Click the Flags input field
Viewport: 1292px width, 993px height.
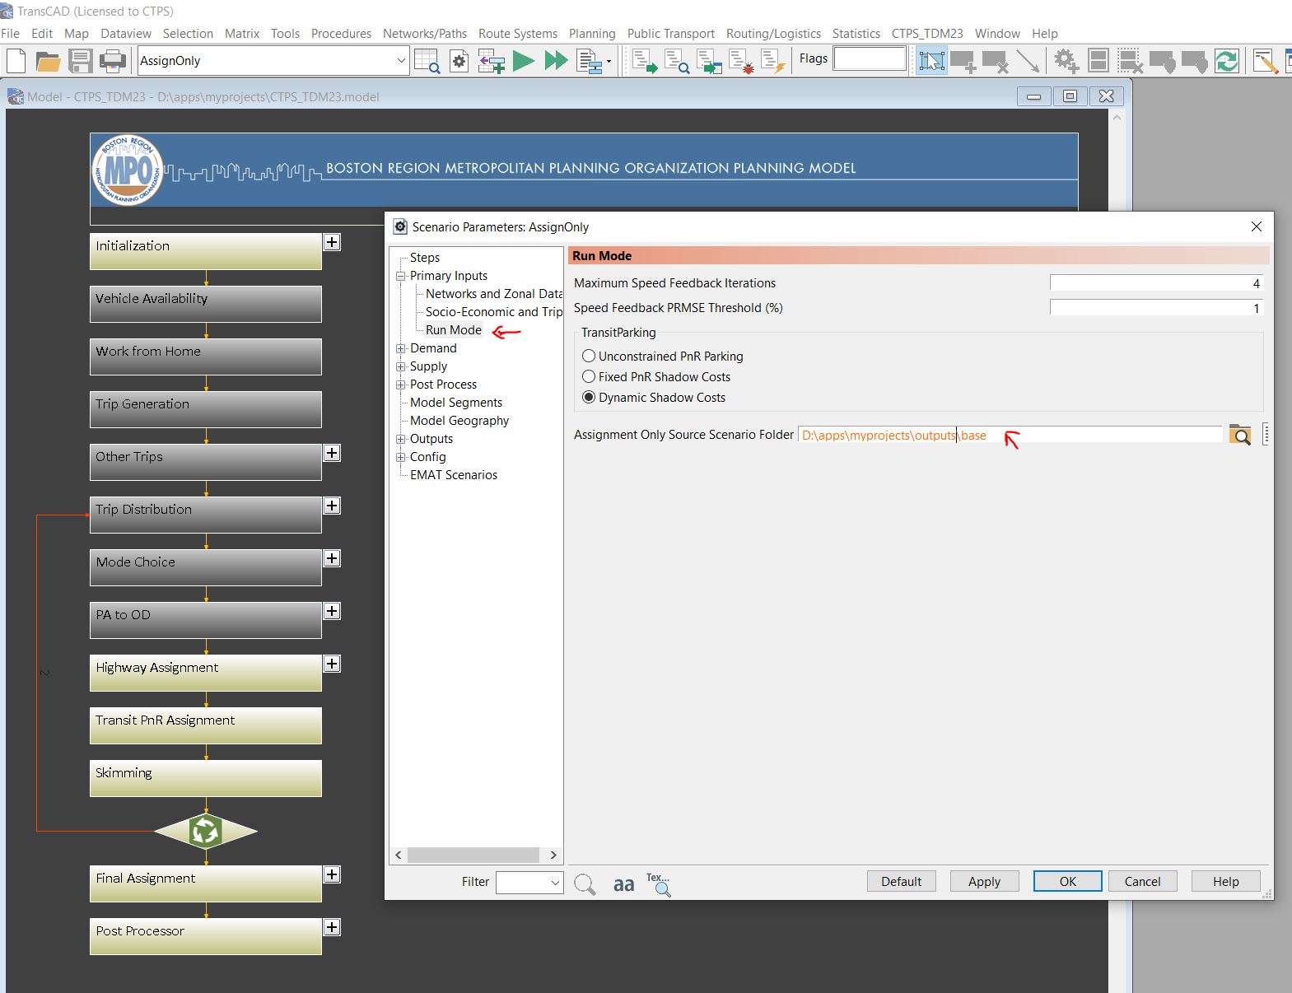[870, 58]
